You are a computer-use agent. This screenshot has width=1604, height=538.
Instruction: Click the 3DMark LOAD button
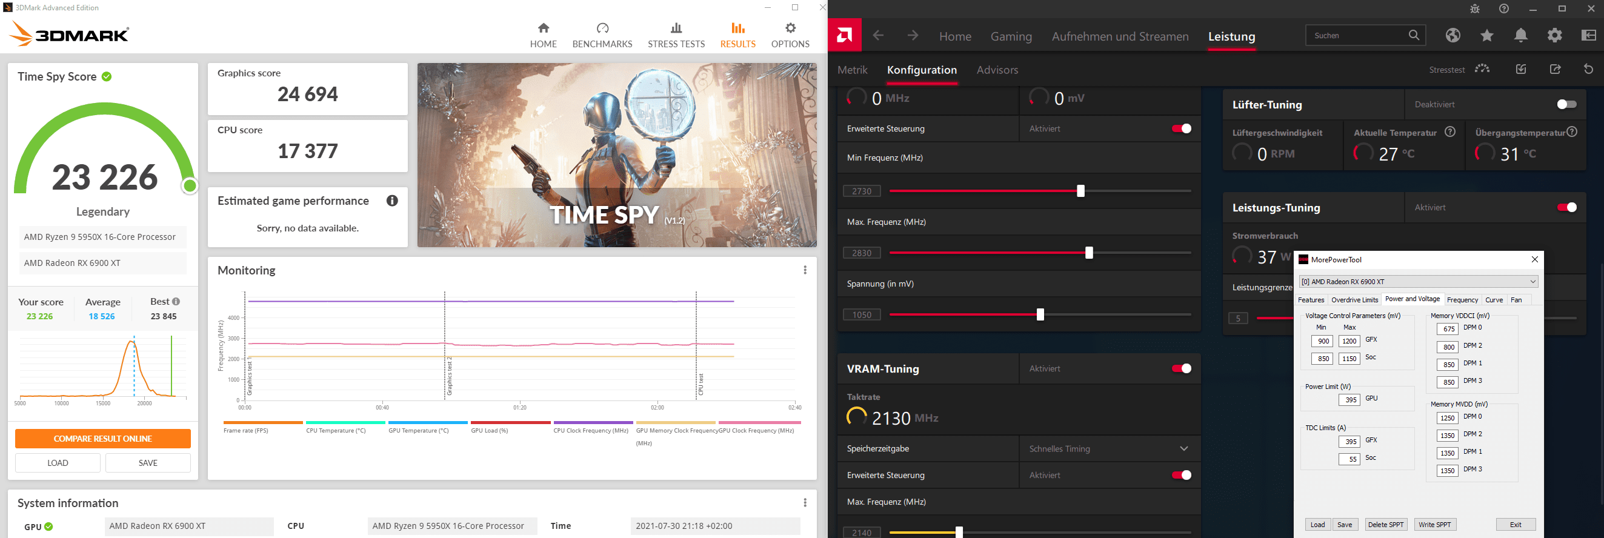point(58,463)
